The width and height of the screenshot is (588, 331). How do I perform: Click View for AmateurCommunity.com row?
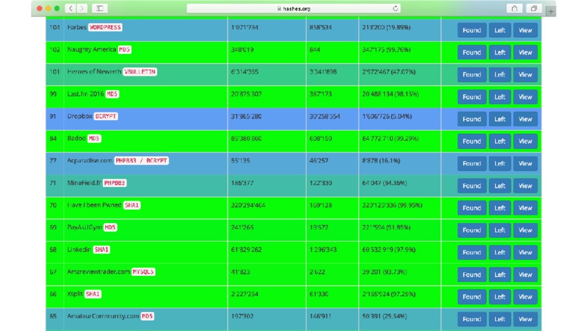[525, 319]
